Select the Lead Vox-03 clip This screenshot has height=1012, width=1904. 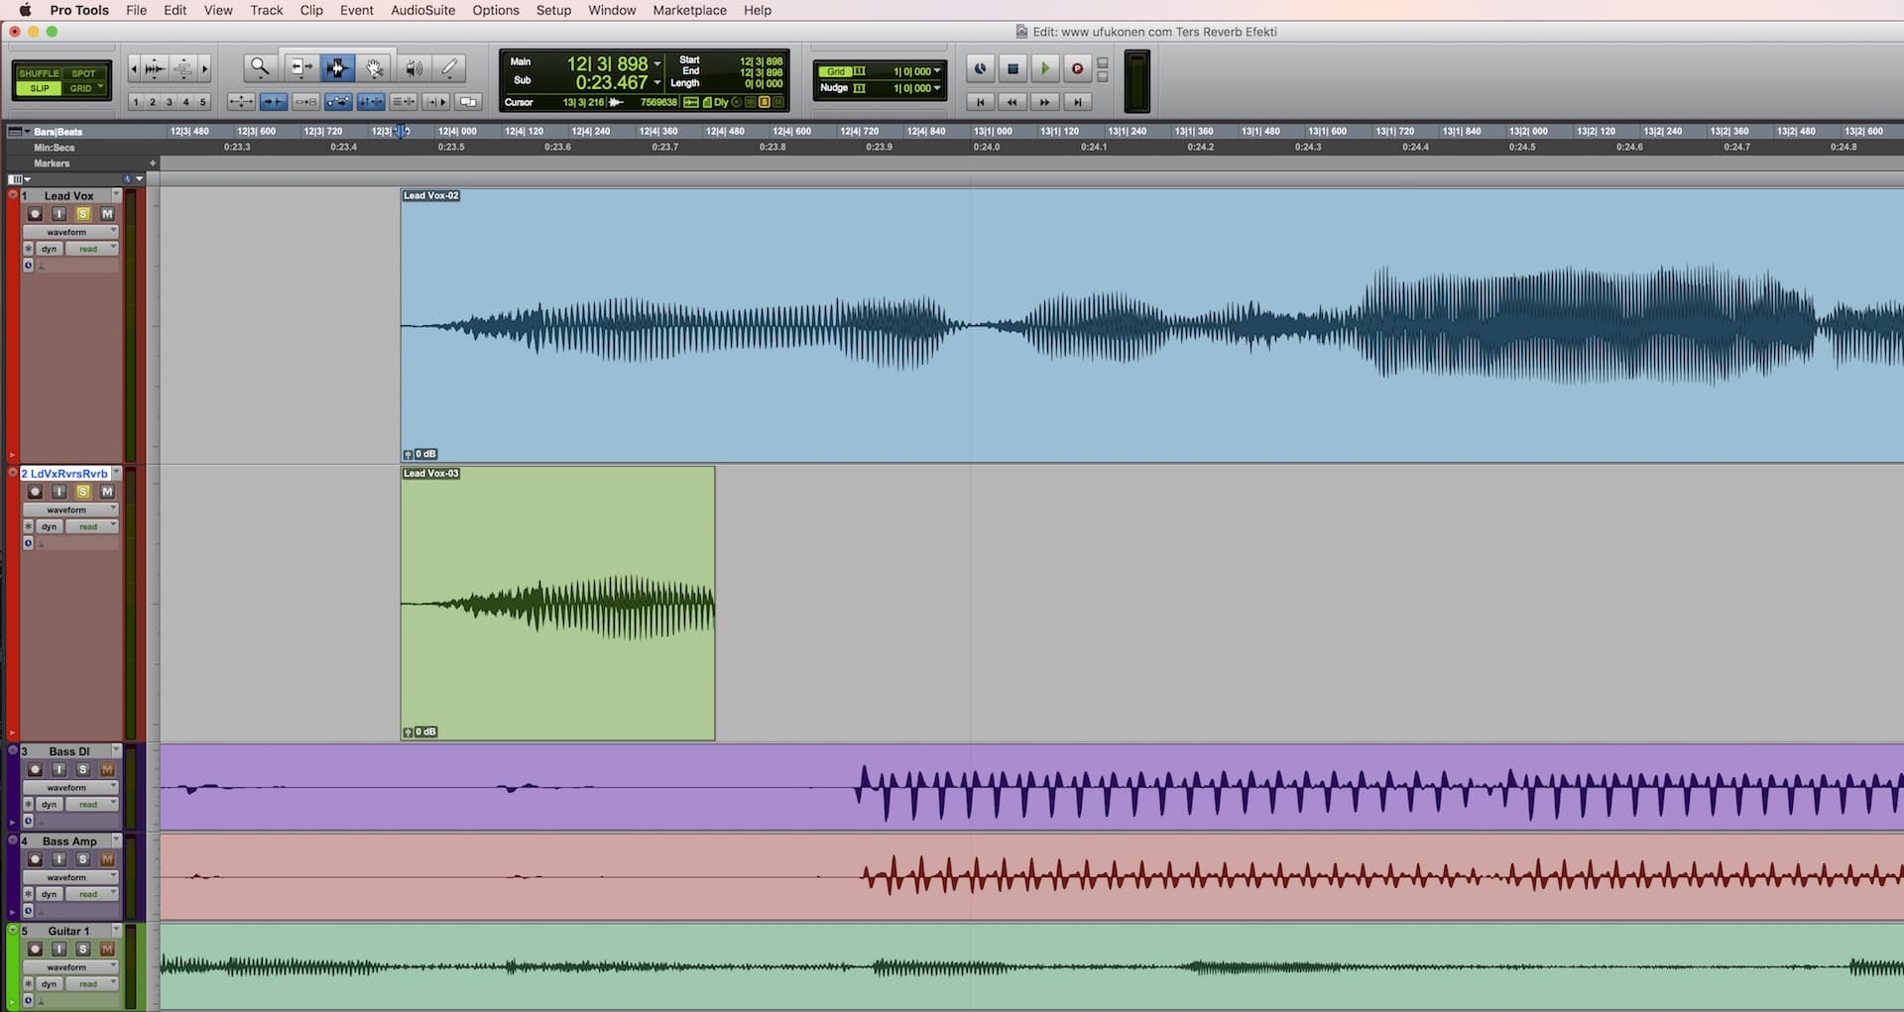point(557,674)
